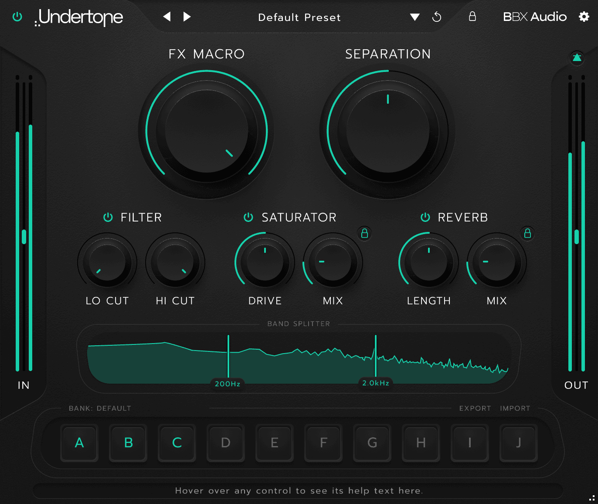Reset preset with the circular arrow icon
Screen dimensions: 598x504
tap(437, 17)
